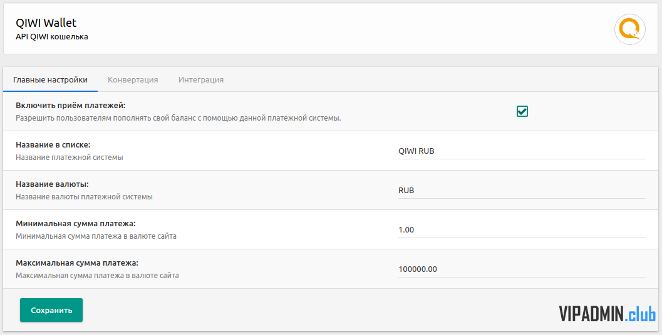Viewport: 662px width, 335px height.
Task: Click the 'Название валюты:' label
Action: point(53,184)
